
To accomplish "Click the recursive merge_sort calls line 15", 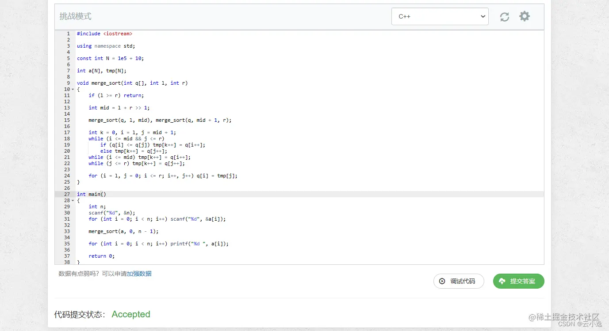I will pyautogui.click(x=160, y=120).
